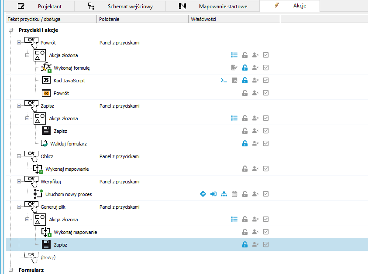
Task: Open the Projektant tab
Action: (40, 7)
